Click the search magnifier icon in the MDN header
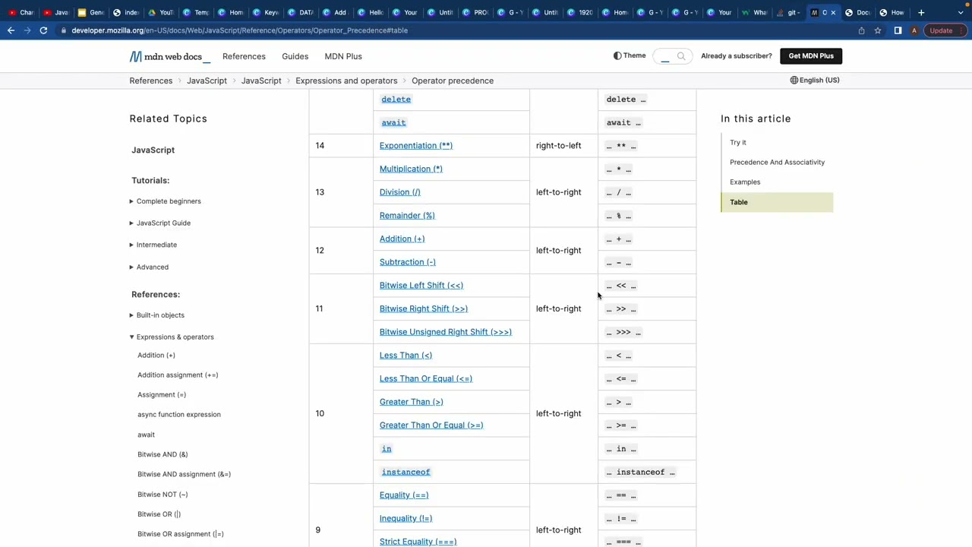 click(x=681, y=56)
